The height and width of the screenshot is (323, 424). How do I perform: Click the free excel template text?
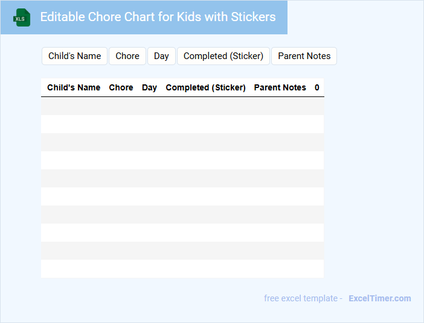tap(303, 298)
